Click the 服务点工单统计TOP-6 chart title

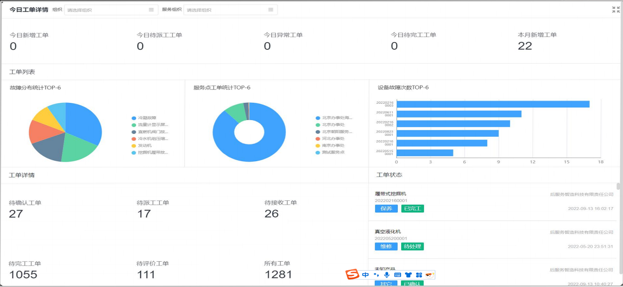222,88
